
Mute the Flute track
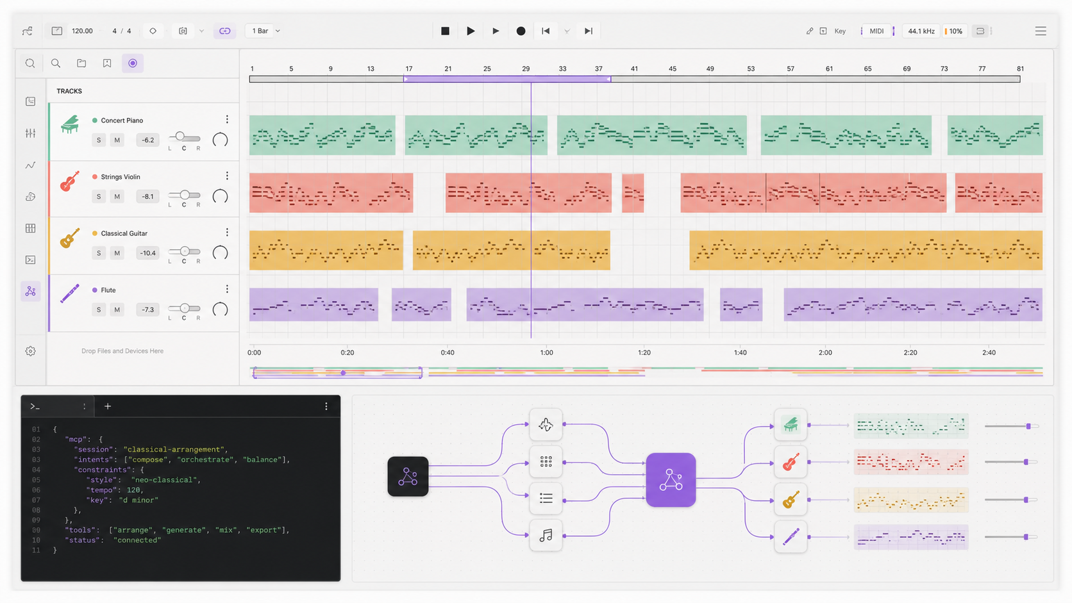click(117, 310)
